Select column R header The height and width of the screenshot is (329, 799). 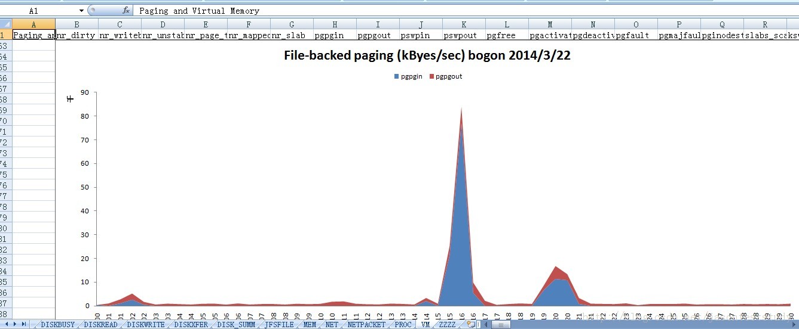[765, 24]
